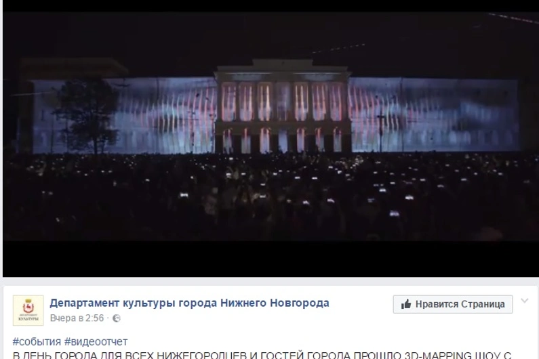
Task: Open the Департамент культуры page avatar
Action: pyautogui.click(x=28, y=310)
